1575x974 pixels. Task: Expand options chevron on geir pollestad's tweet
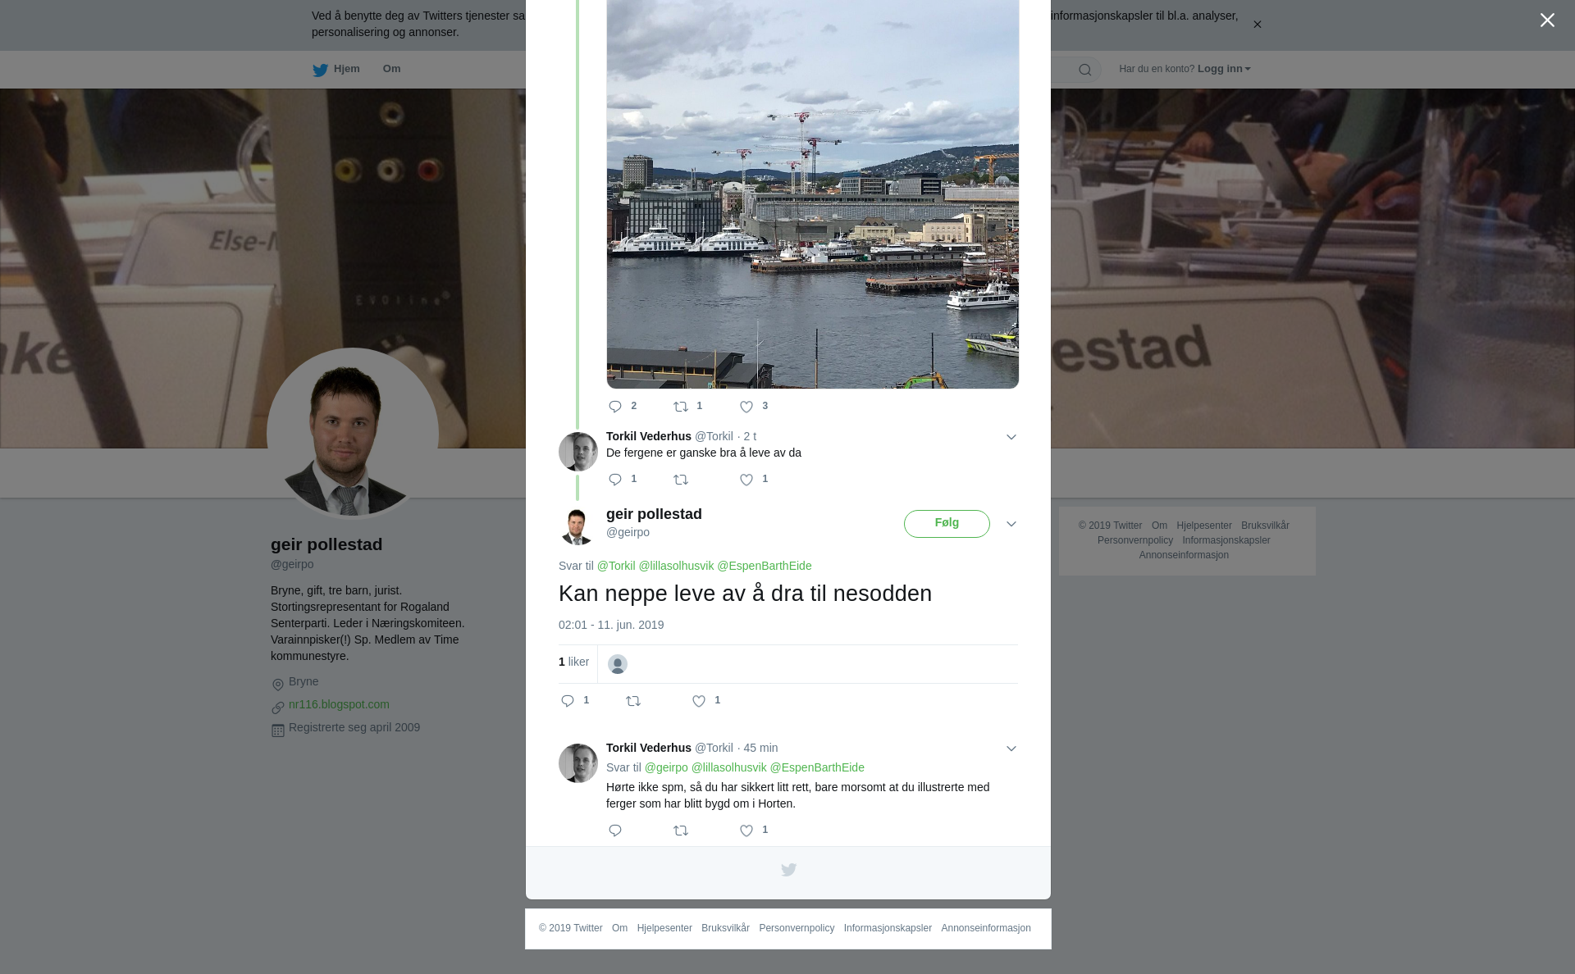coord(1011,524)
